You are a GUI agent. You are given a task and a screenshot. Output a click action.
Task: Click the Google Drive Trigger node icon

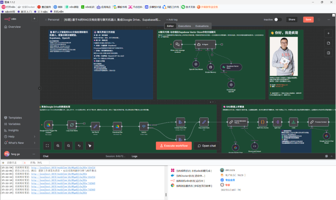49,125
